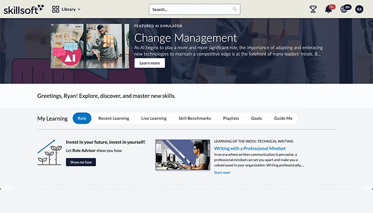Open the RA user profile avatar

[x=359, y=9]
